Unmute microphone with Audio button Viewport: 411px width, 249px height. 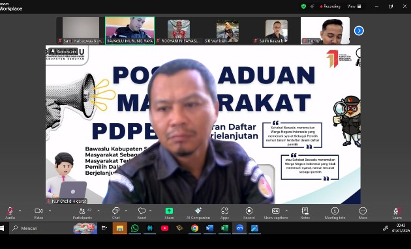(x=10, y=213)
